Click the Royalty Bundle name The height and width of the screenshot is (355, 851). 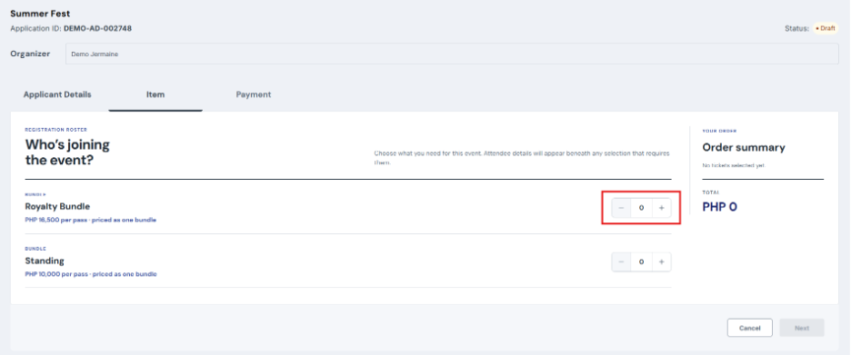[57, 206]
